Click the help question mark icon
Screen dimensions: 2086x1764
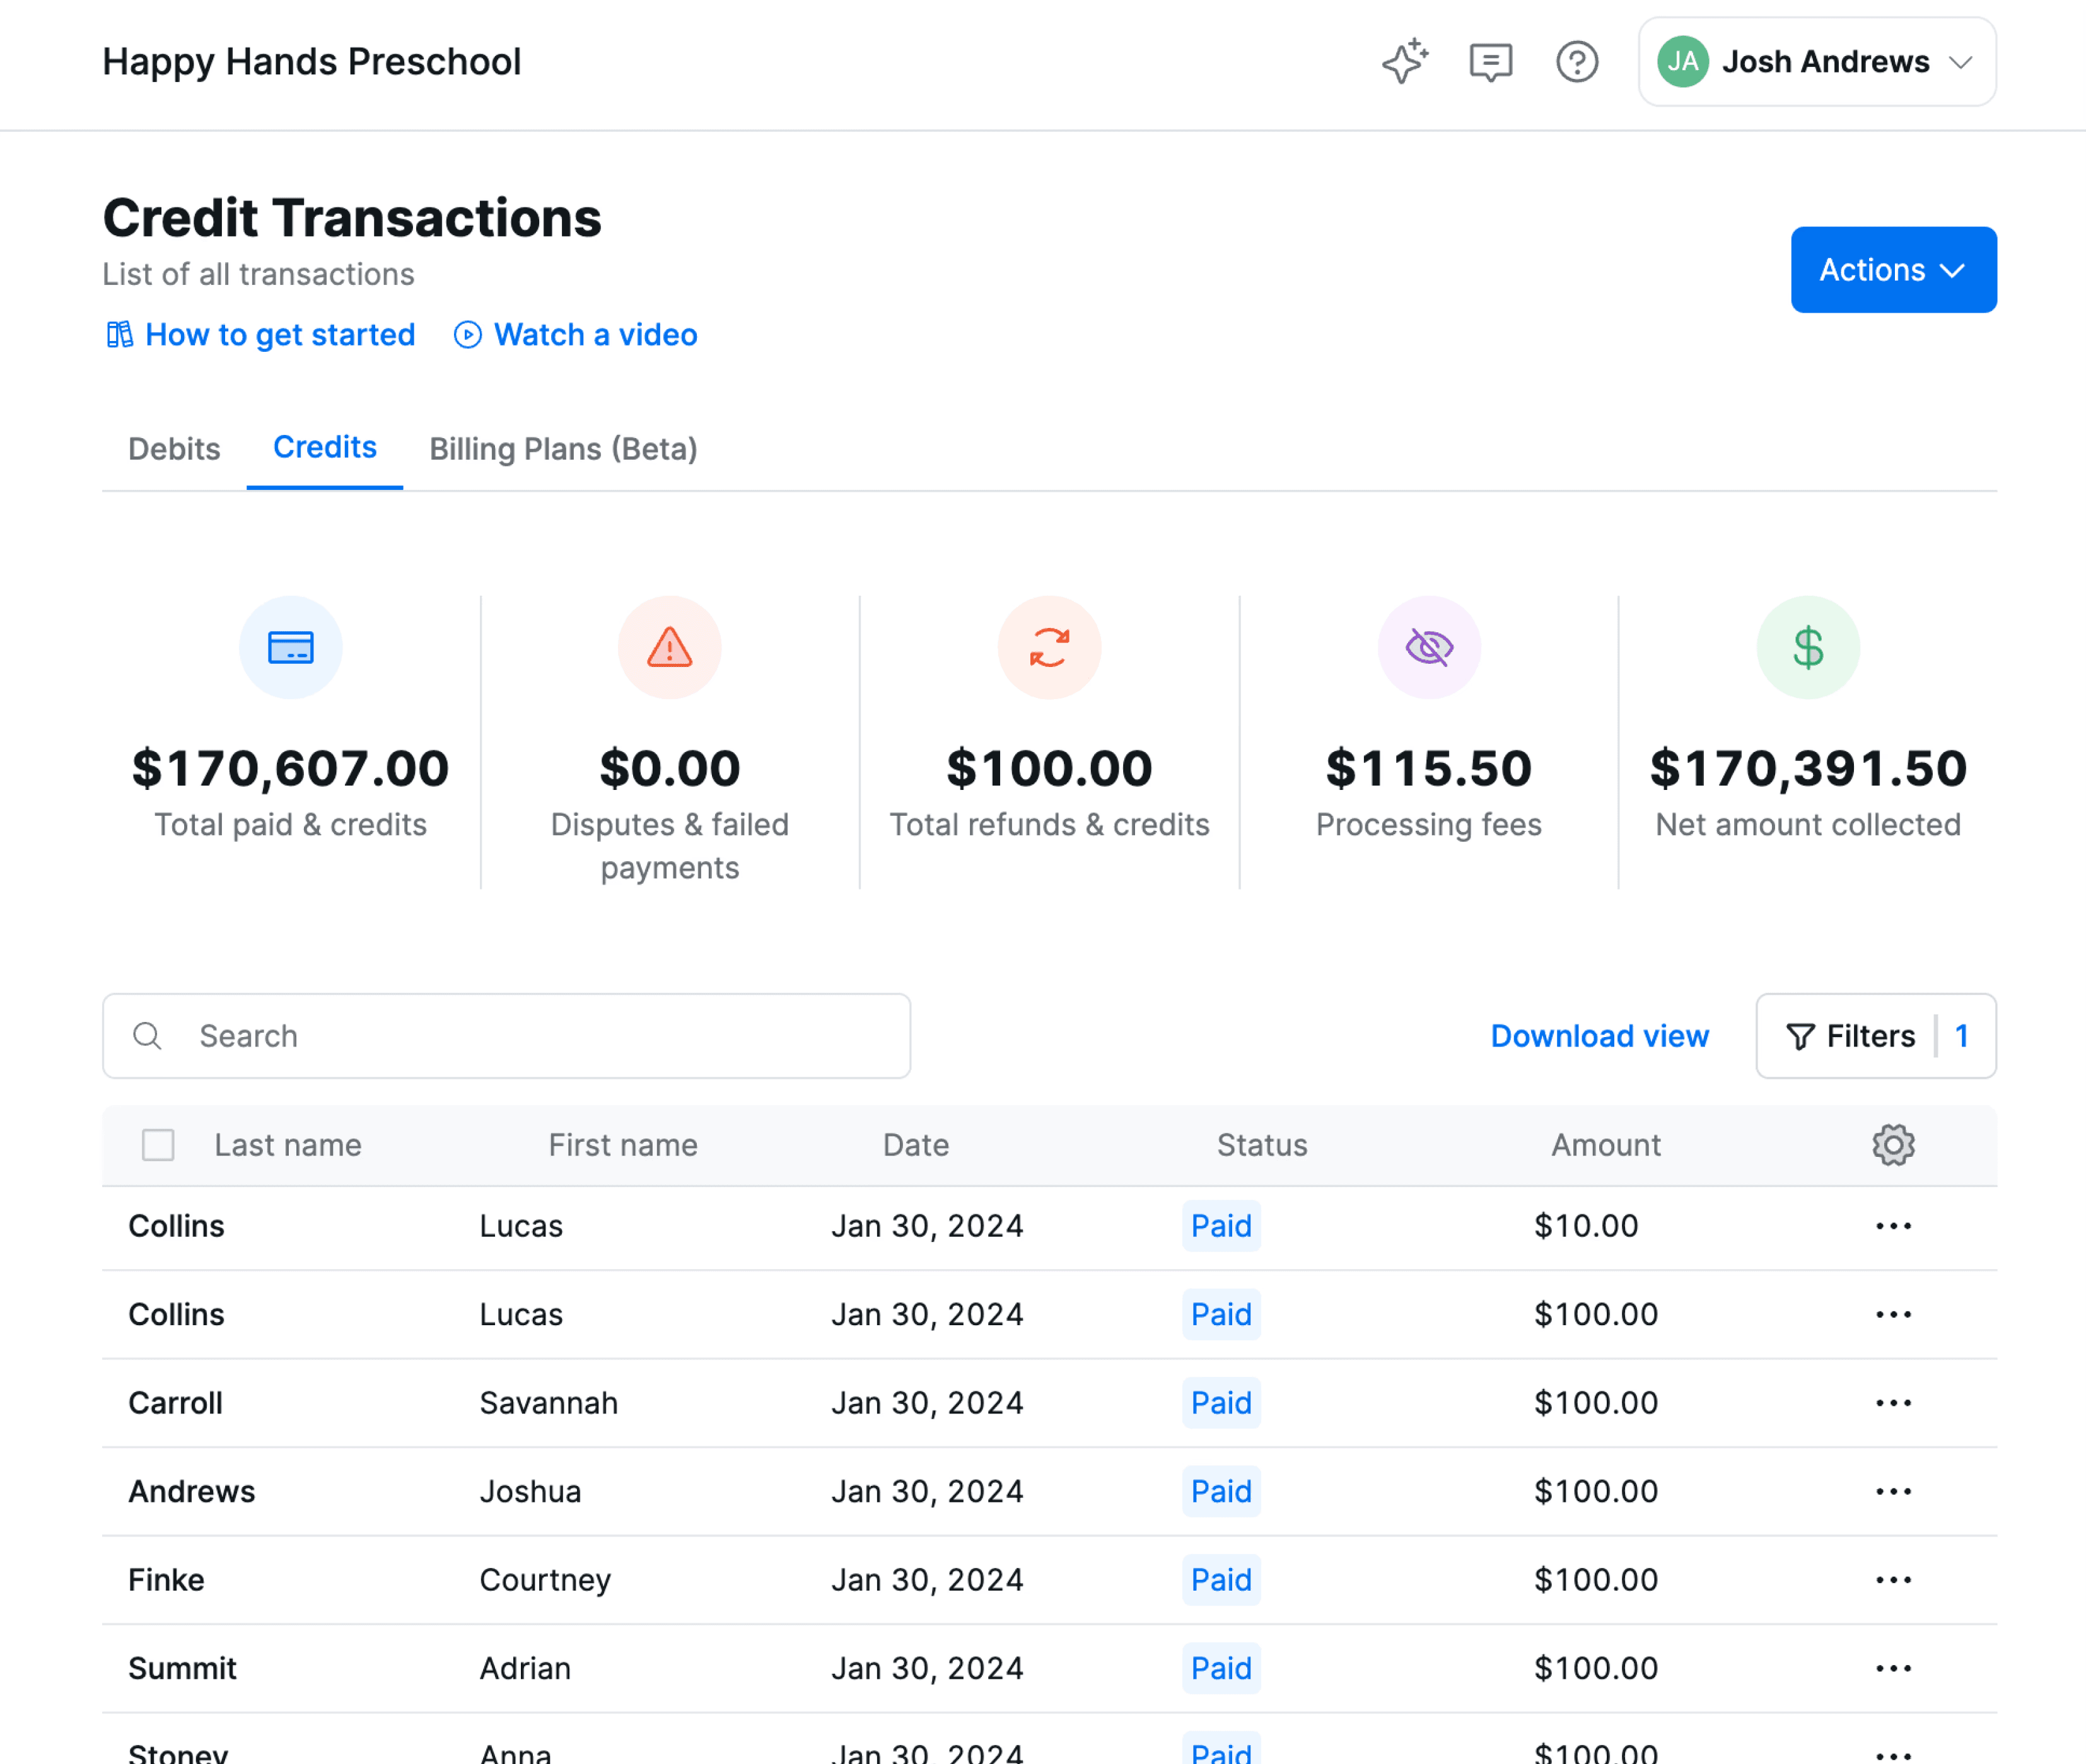coord(1577,62)
